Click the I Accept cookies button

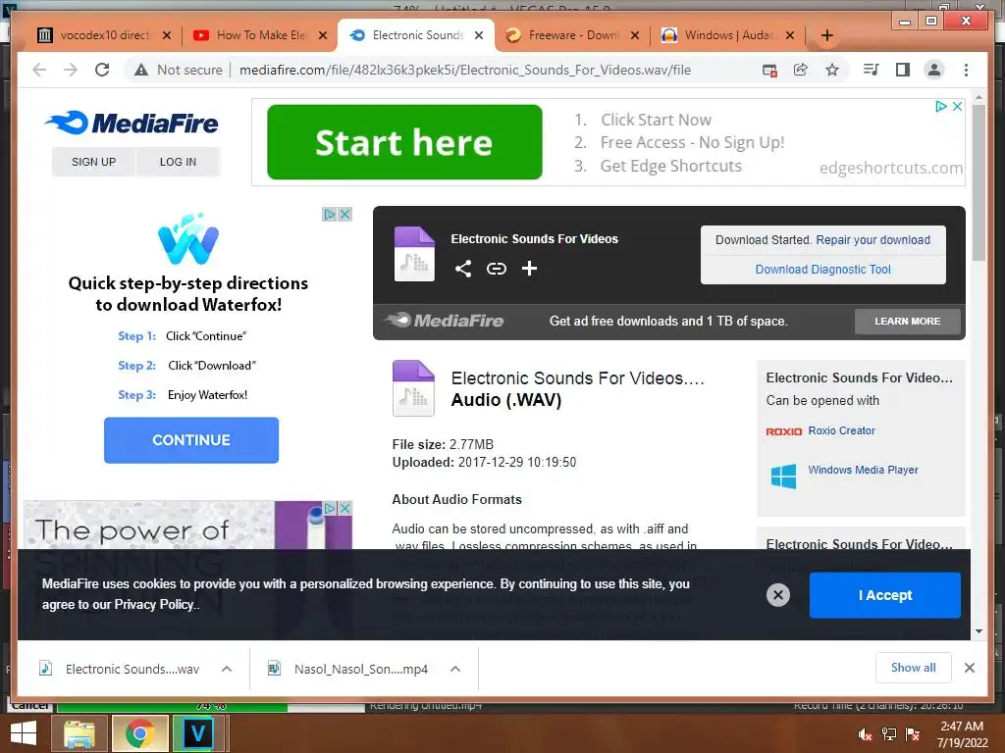point(885,595)
